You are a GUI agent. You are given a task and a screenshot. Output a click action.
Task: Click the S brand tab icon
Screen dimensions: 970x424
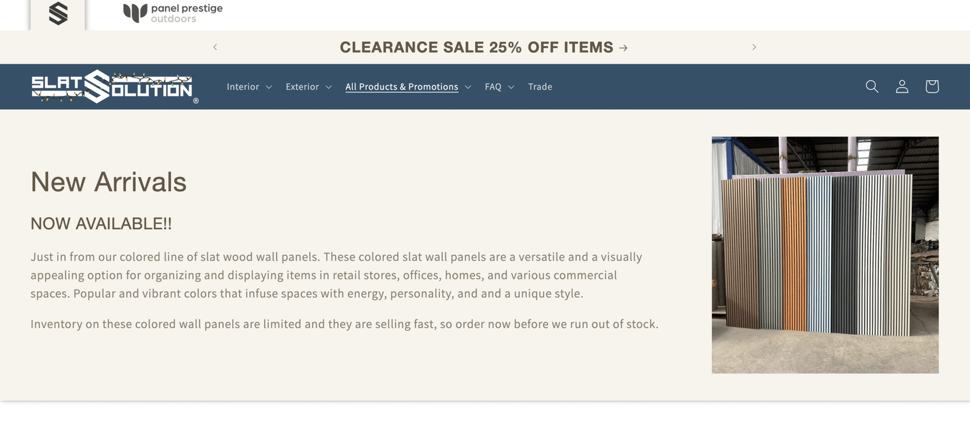coord(58,13)
